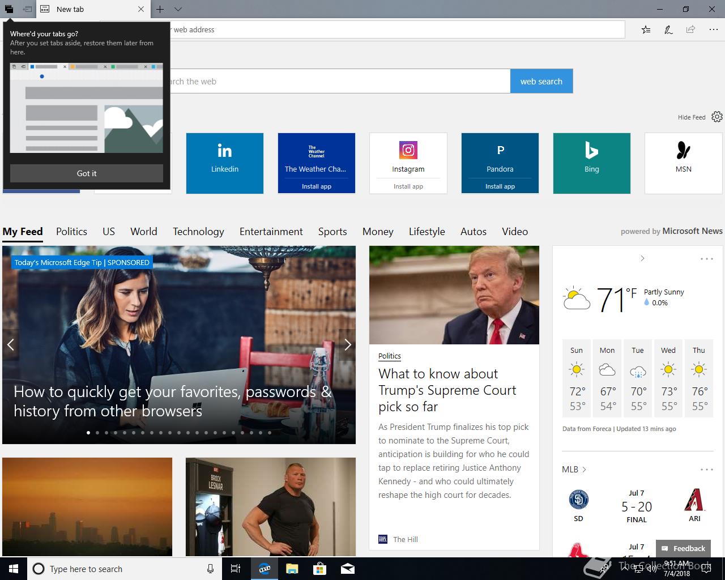Go to next carousel slide arrow
The image size is (725, 580).
pyautogui.click(x=348, y=344)
